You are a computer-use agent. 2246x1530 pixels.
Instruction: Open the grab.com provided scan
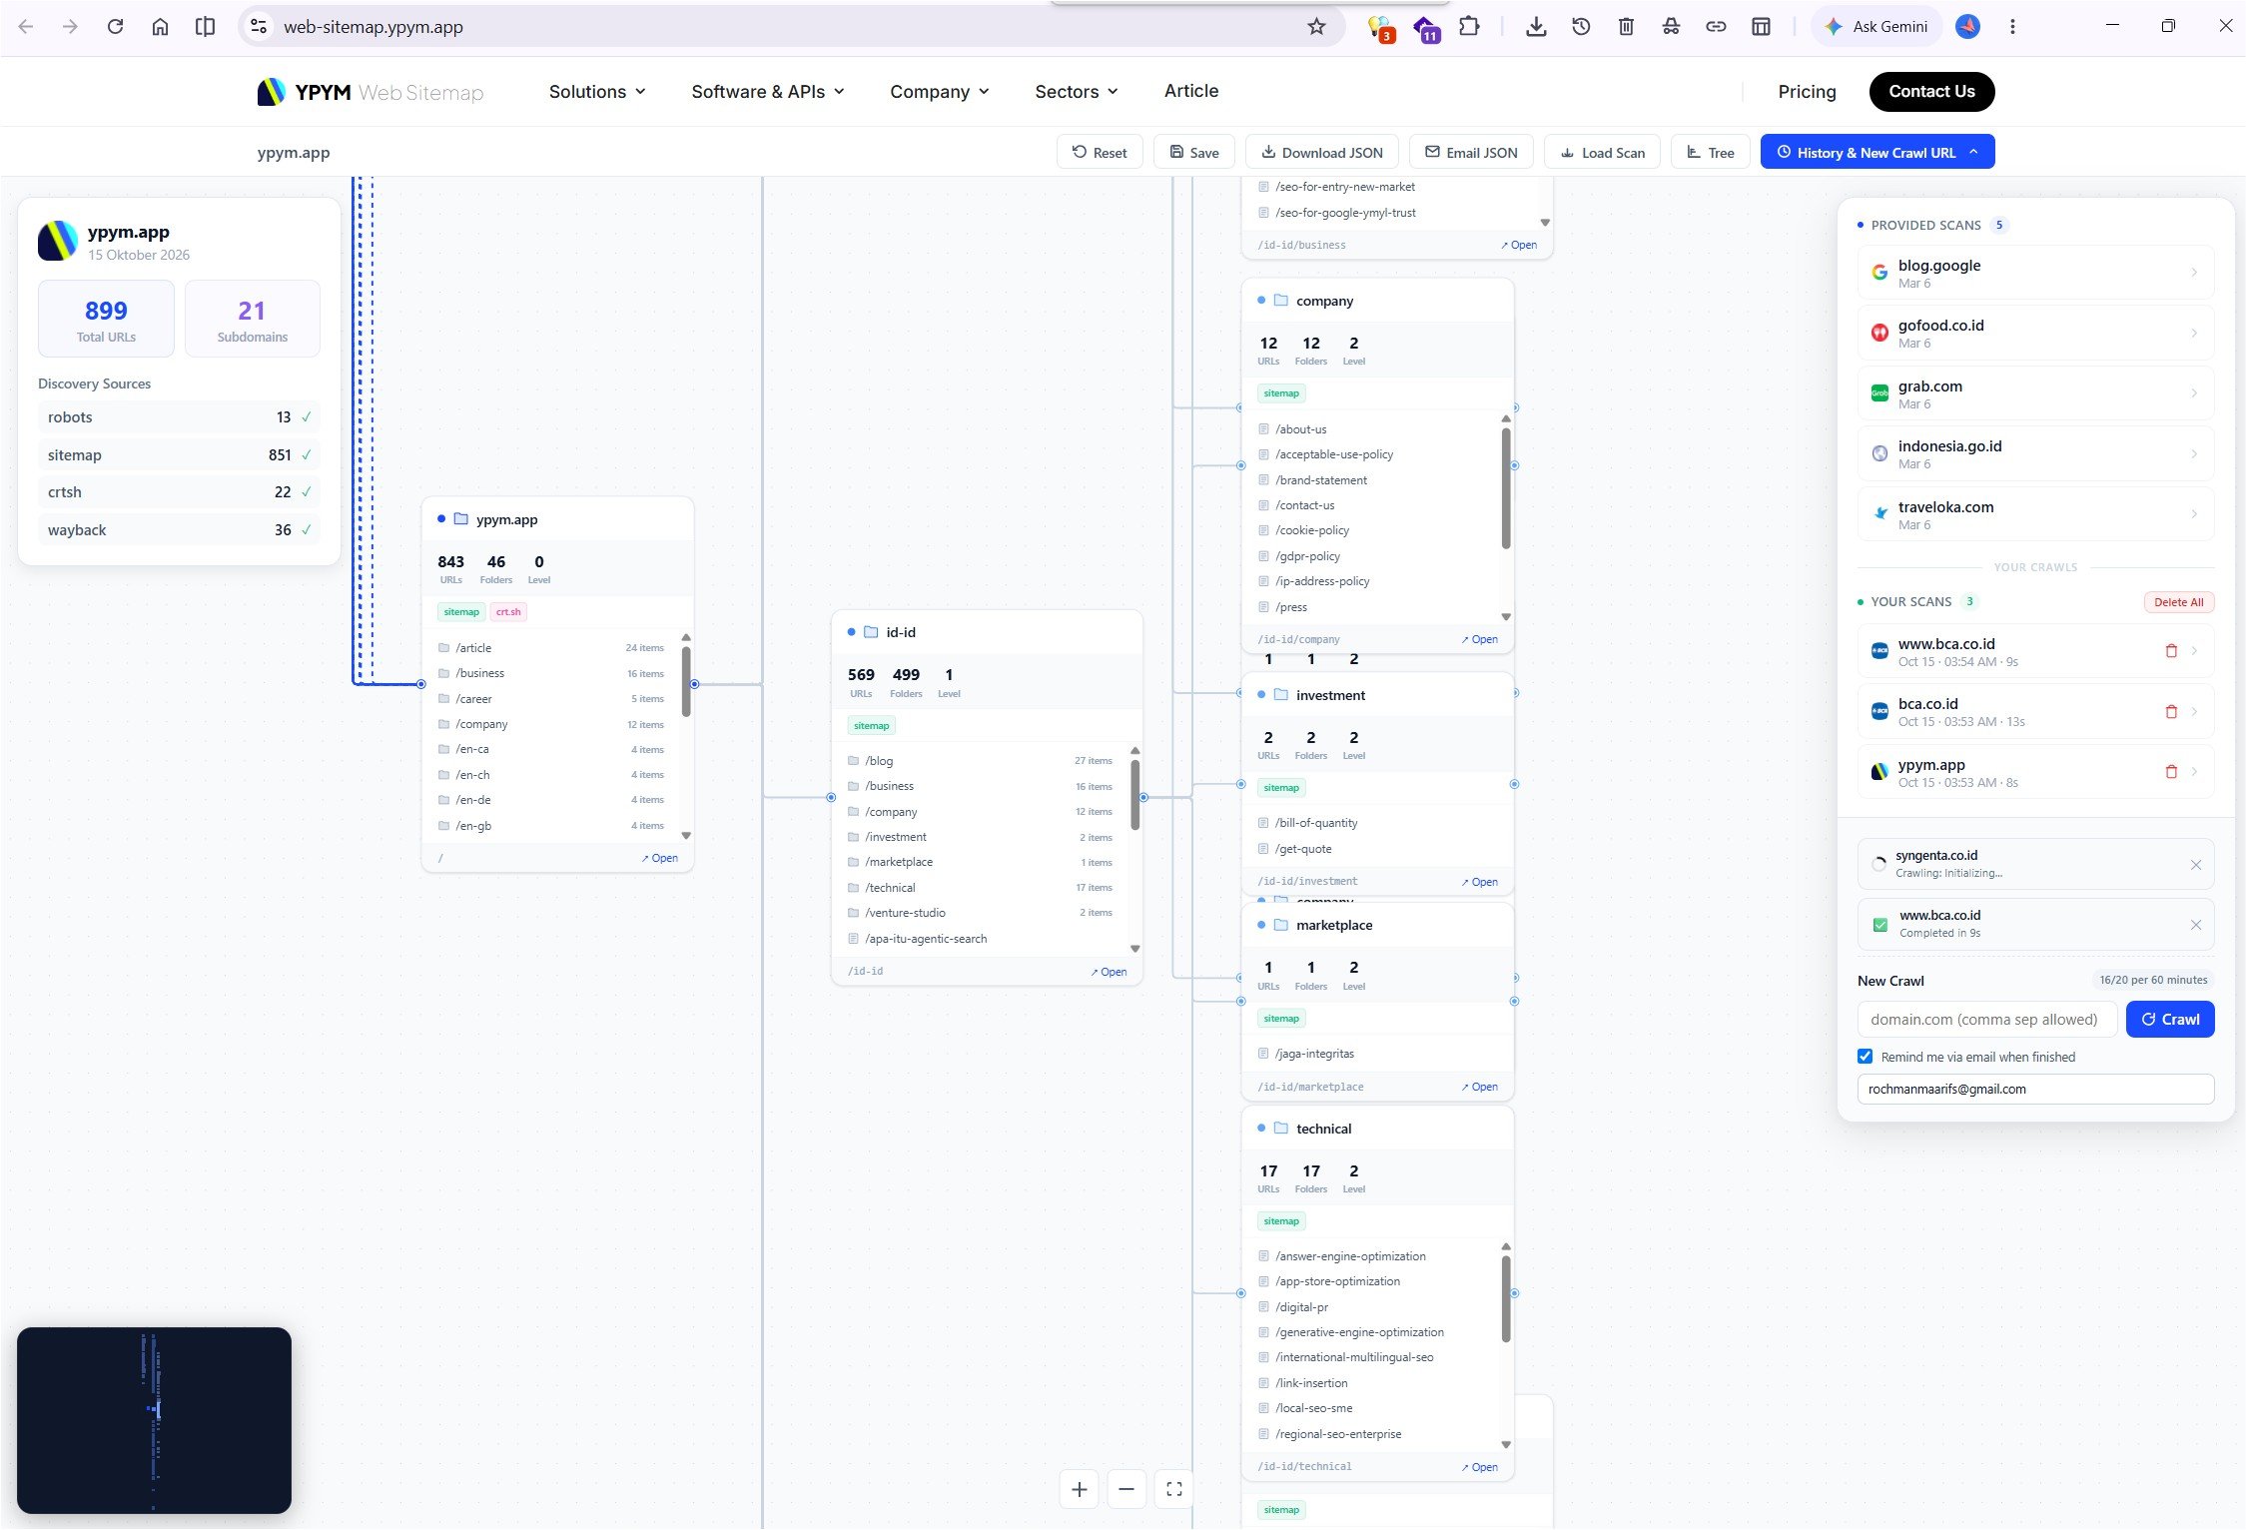pyautogui.click(x=2035, y=393)
